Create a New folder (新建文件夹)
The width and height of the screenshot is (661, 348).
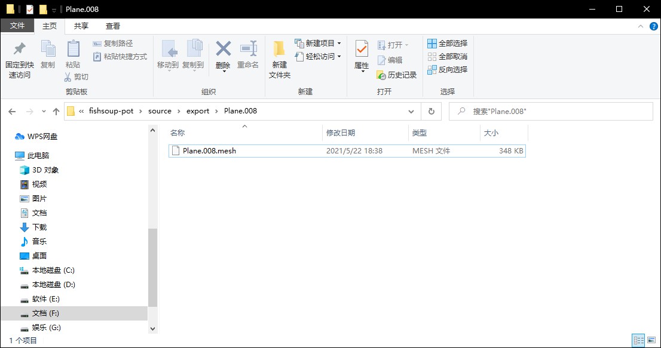(280, 59)
